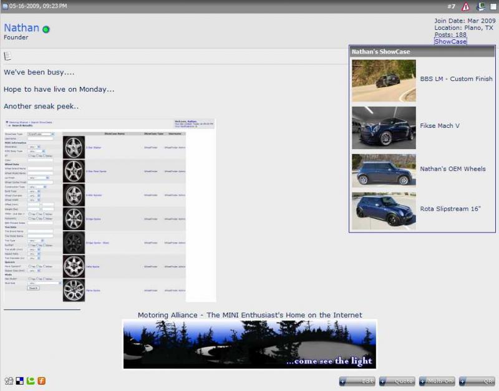
Task: Share post on Delicious checkered icon
Action: pos(19,381)
